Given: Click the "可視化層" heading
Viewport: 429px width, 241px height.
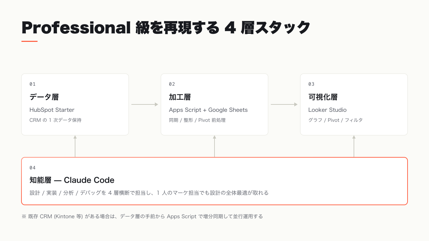Looking at the screenshot, I should (323, 97).
